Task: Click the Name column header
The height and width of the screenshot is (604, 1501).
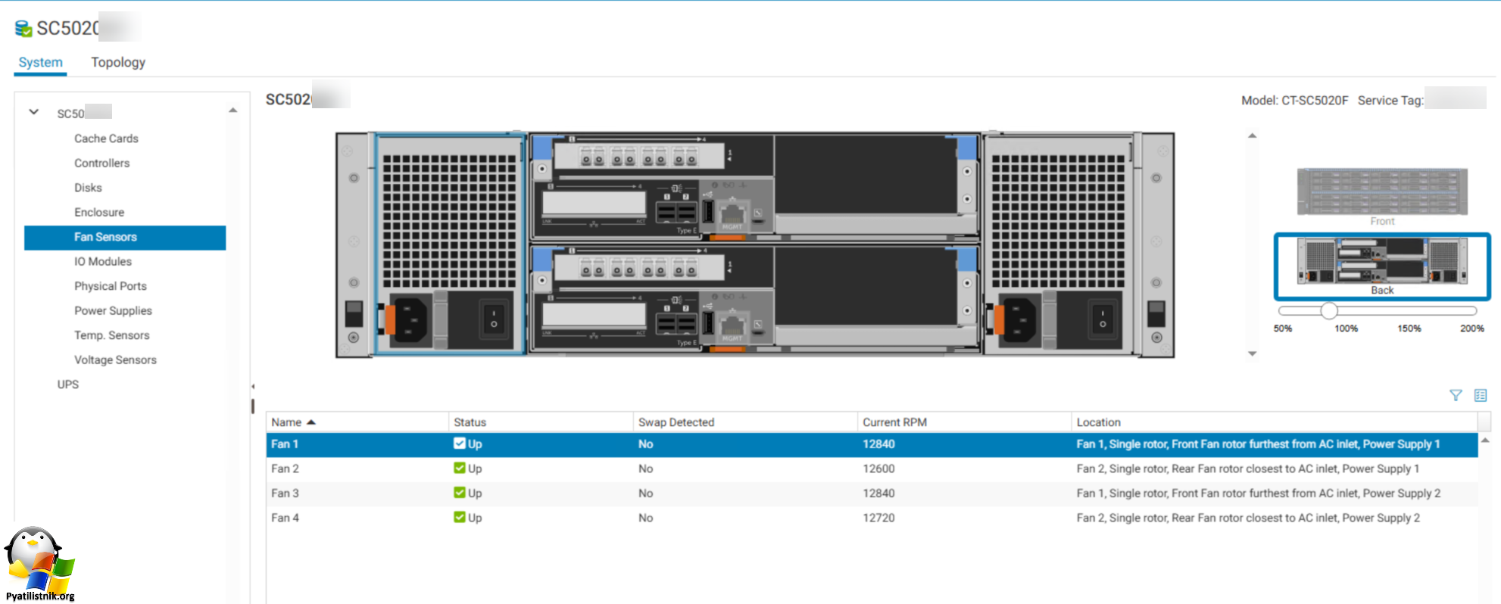Action: [x=357, y=422]
